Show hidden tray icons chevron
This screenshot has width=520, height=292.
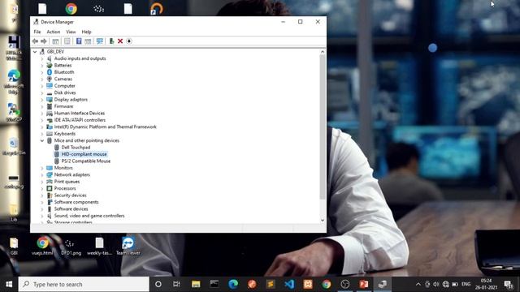(x=418, y=285)
